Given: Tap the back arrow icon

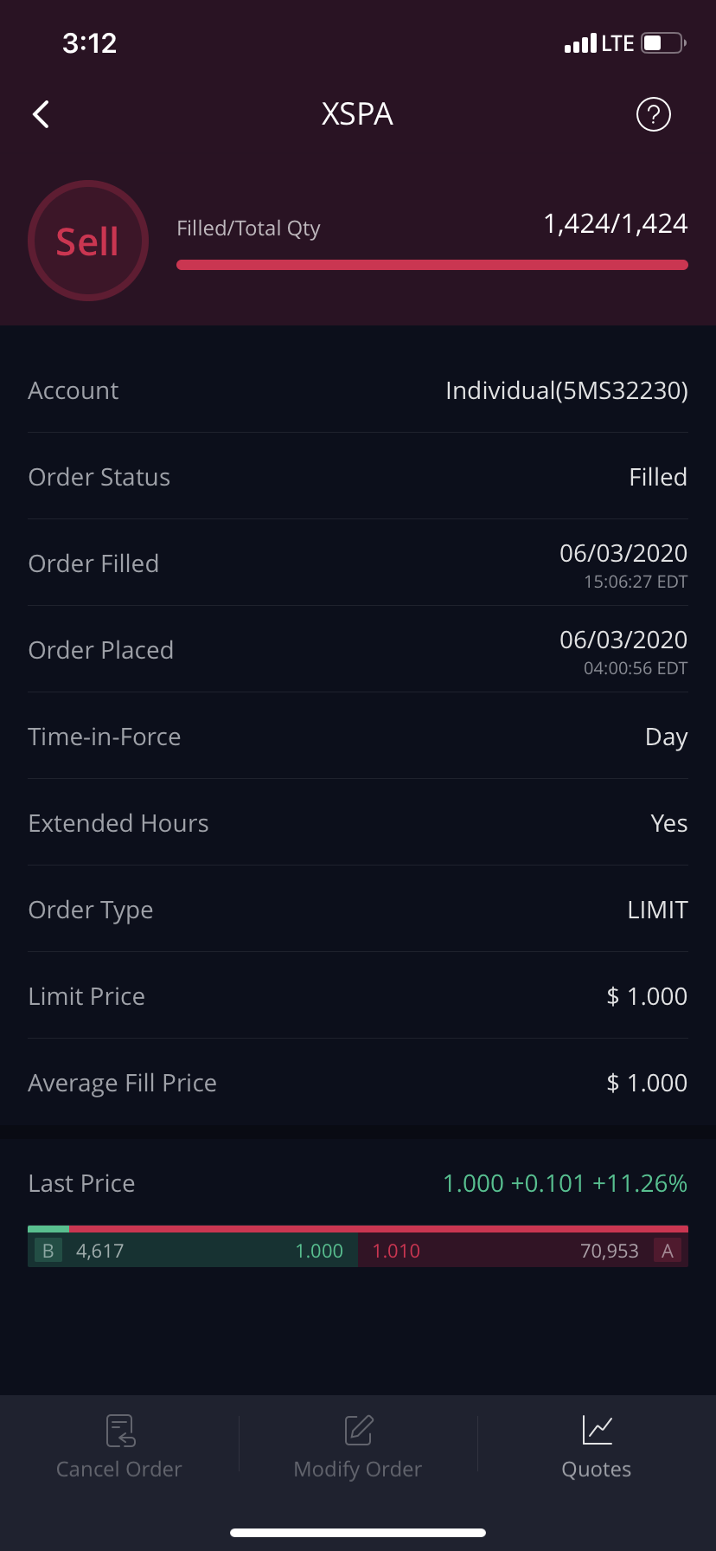Looking at the screenshot, I should (41, 114).
